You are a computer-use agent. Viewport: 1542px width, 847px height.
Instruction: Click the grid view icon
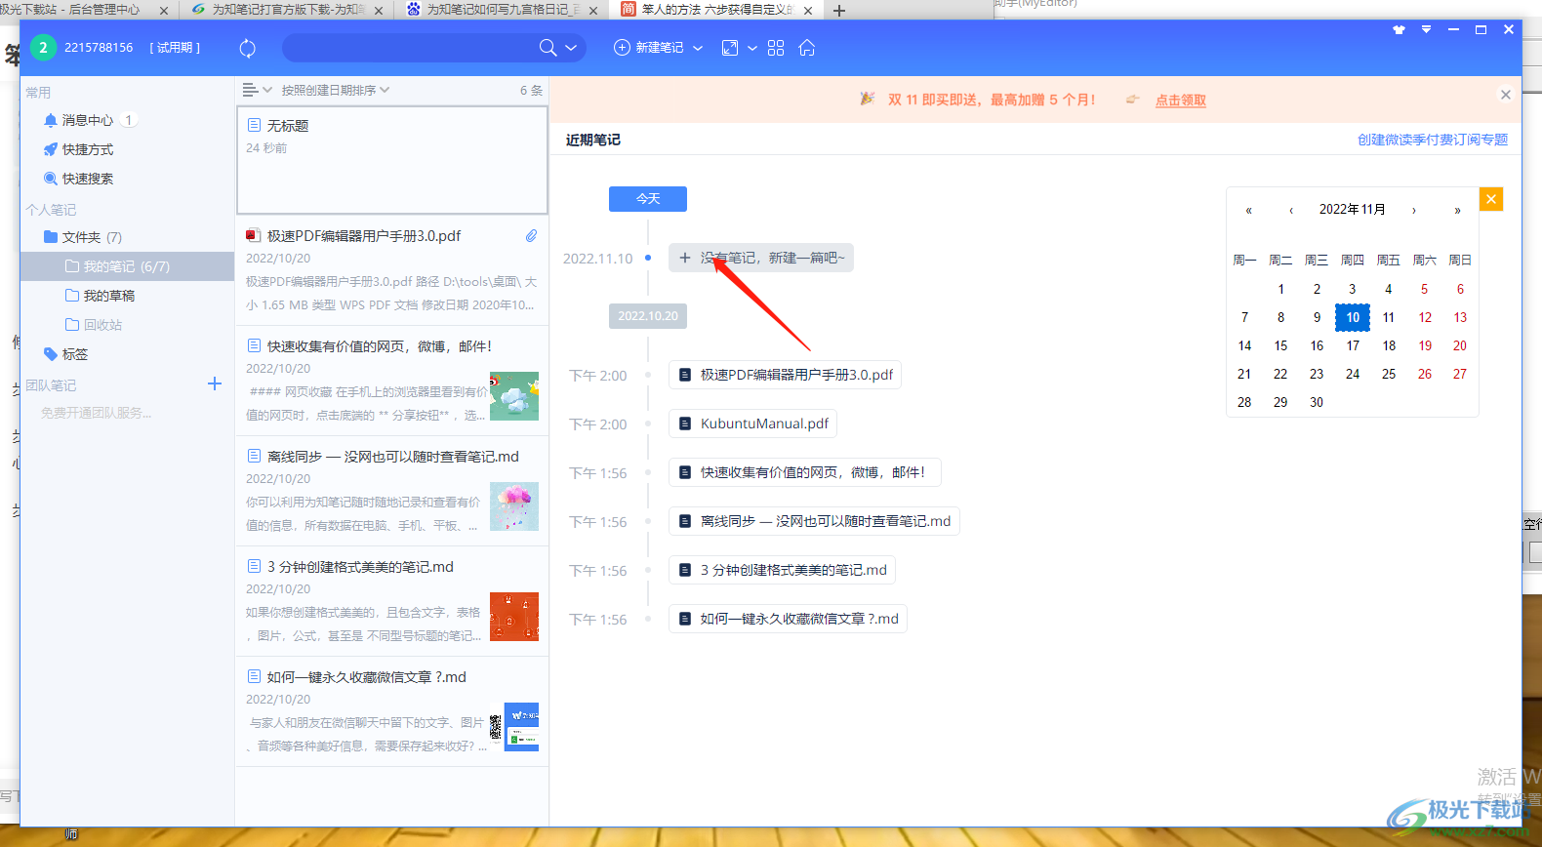(x=776, y=48)
